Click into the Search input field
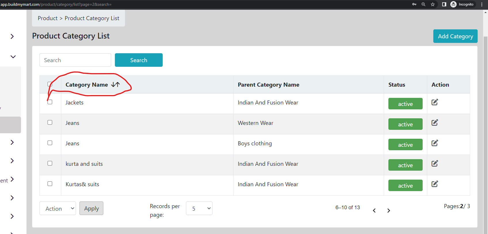 pos(75,60)
